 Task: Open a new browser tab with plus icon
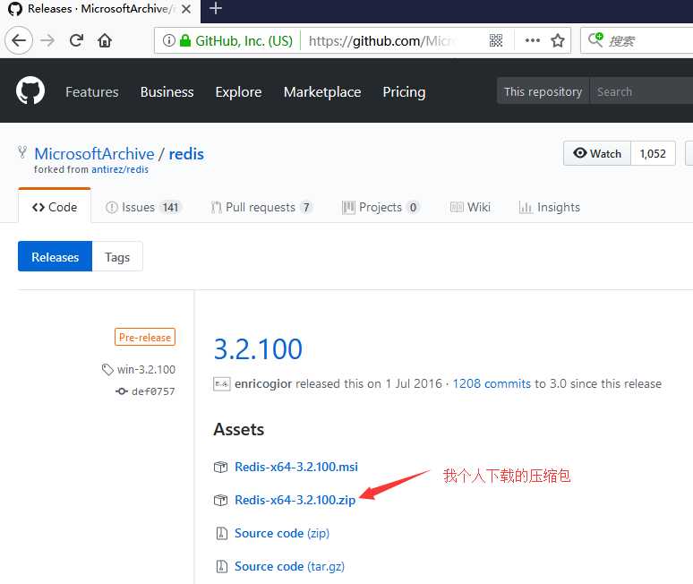click(215, 8)
